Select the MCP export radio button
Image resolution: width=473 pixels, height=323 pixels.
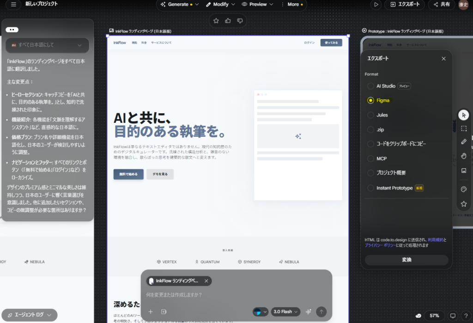(370, 158)
